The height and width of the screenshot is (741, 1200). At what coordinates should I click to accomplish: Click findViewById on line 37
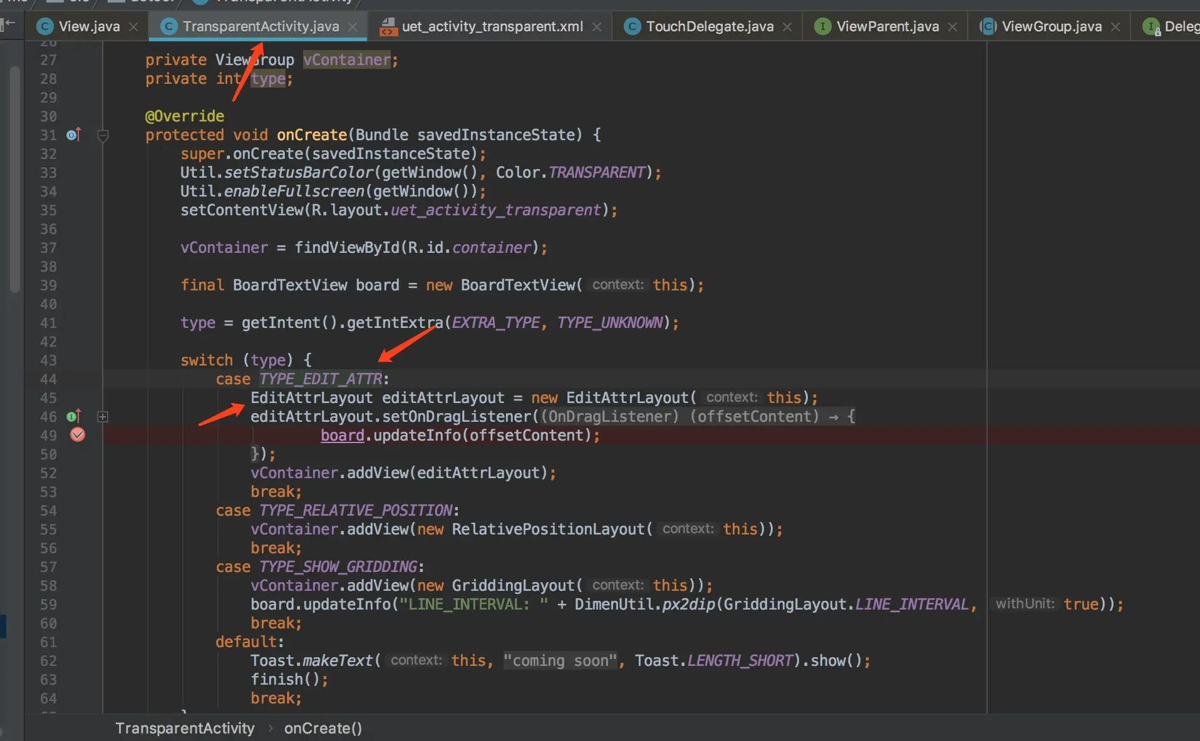pyautogui.click(x=347, y=247)
